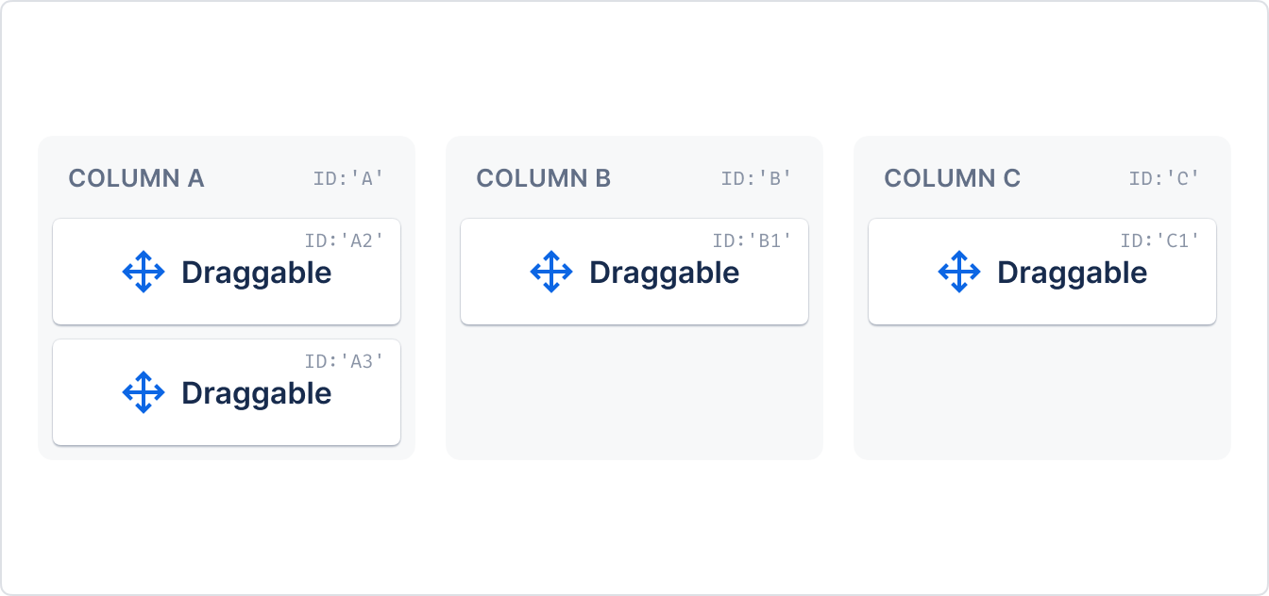This screenshot has height=596, width=1269.
Task: Click the ID:'A2' card label
Action: pyautogui.click(x=345, y=240)
